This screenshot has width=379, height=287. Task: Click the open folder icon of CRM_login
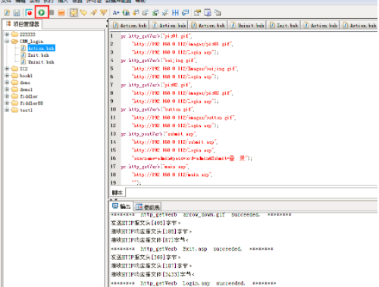click(15, 41)
